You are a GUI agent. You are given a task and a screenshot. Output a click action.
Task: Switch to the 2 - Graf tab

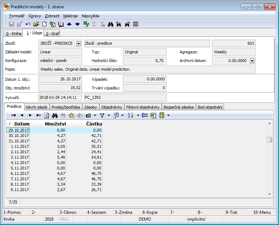(x=52, y=34)
